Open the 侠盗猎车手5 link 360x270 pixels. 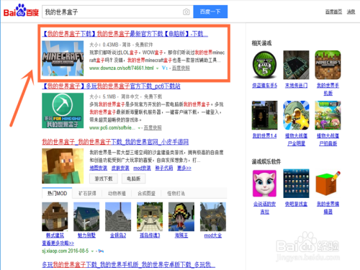click(264, 86)
